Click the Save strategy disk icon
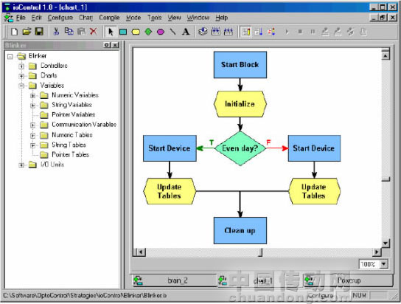Screen dimensions: 401x304 (x=39, y=32)
